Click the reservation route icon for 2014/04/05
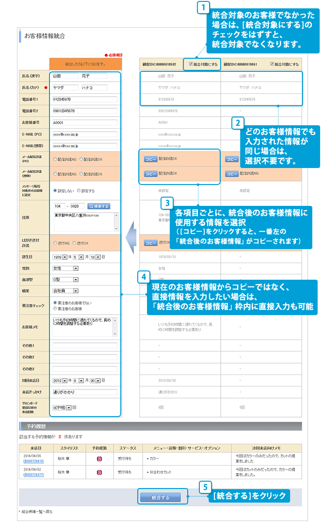The width and height of the screenshot is (325, 522). point(99,458)
